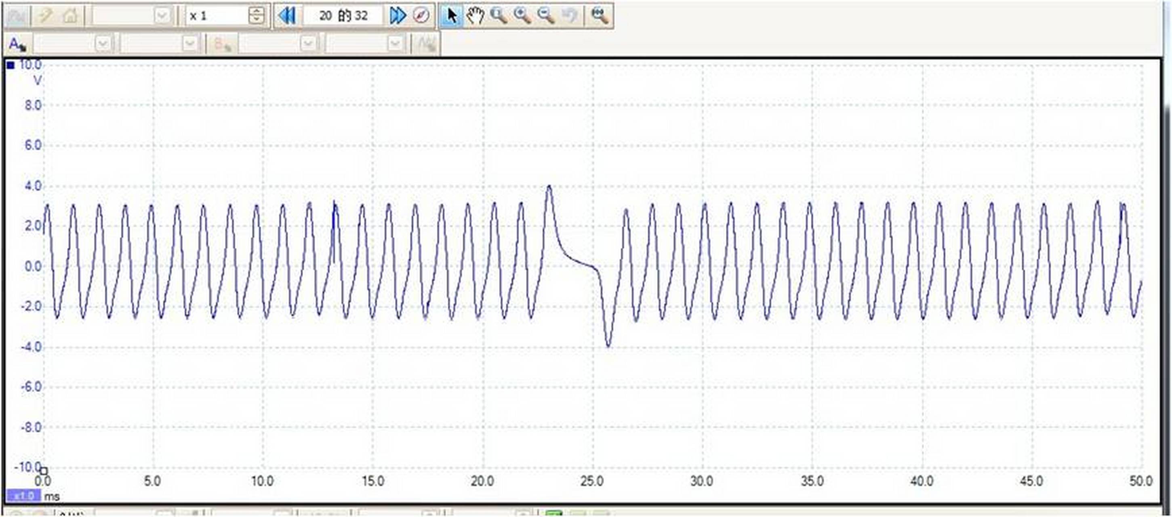The image size is (1172, 517).
Task: Click the greyed scope mode icon
Action: 17,16
